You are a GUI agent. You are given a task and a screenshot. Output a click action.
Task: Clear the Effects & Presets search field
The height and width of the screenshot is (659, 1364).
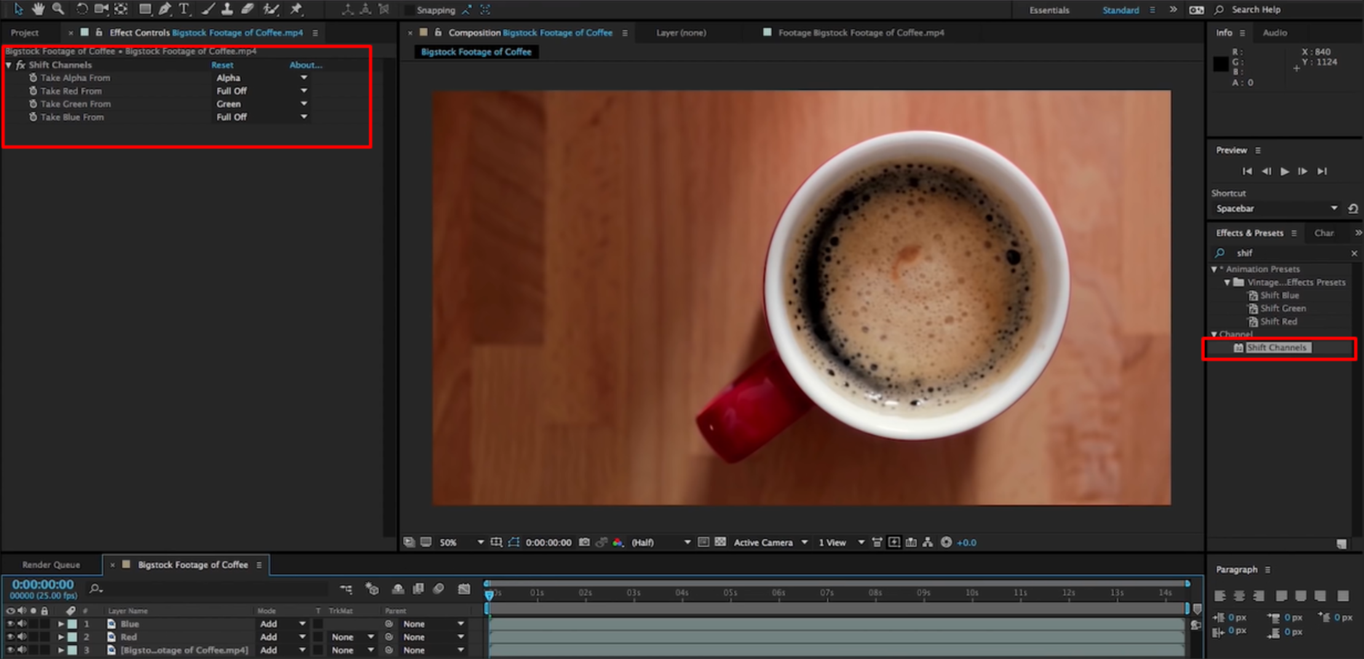click(1354, 253)
